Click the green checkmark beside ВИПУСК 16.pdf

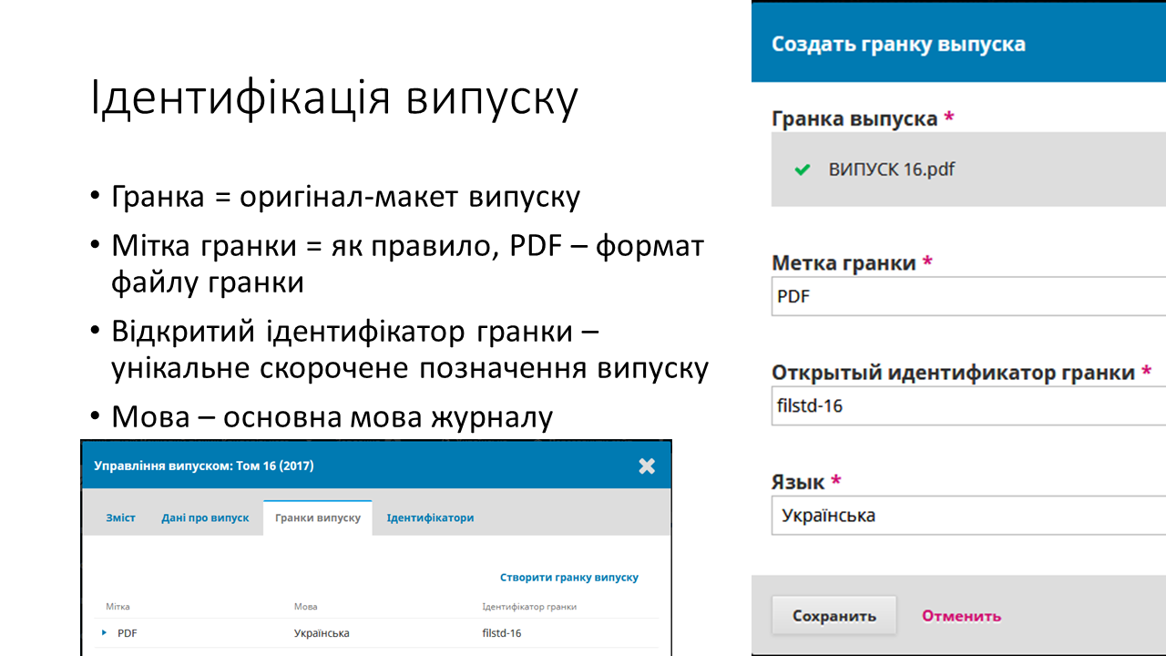802,169
